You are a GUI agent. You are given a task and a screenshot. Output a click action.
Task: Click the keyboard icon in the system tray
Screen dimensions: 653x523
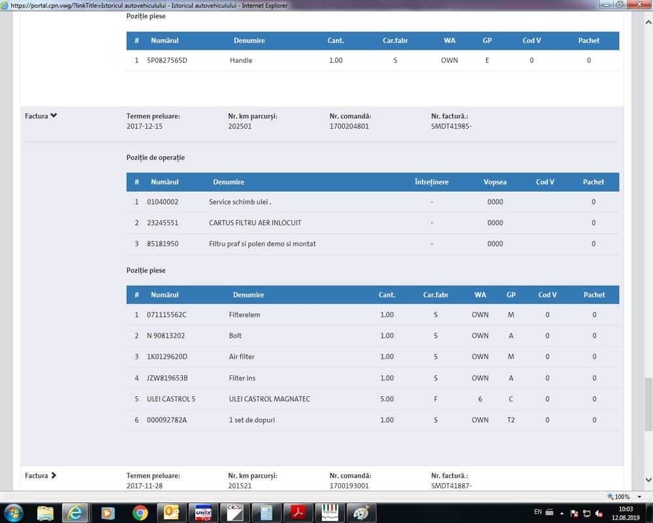pyautogui.click(x=550, y=513)
